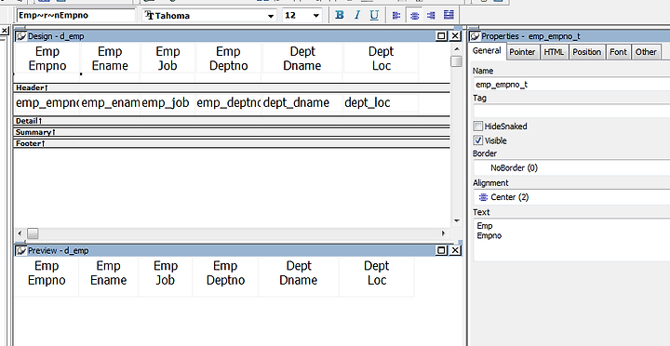670x346 pixels.
Task: Edit the Name field emp_empno_t
Action: click(571, 84)
